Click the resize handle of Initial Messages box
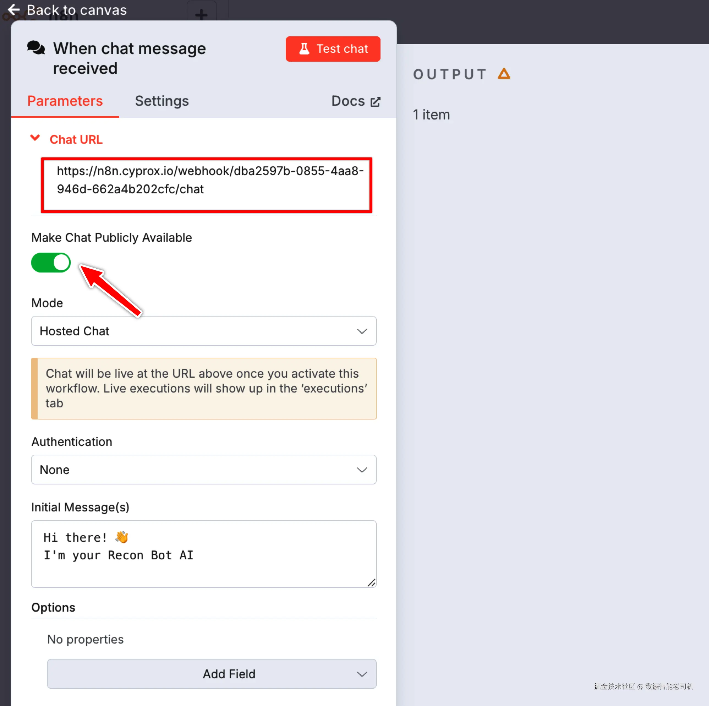This screenshot has height=706, width=709. 371,582
